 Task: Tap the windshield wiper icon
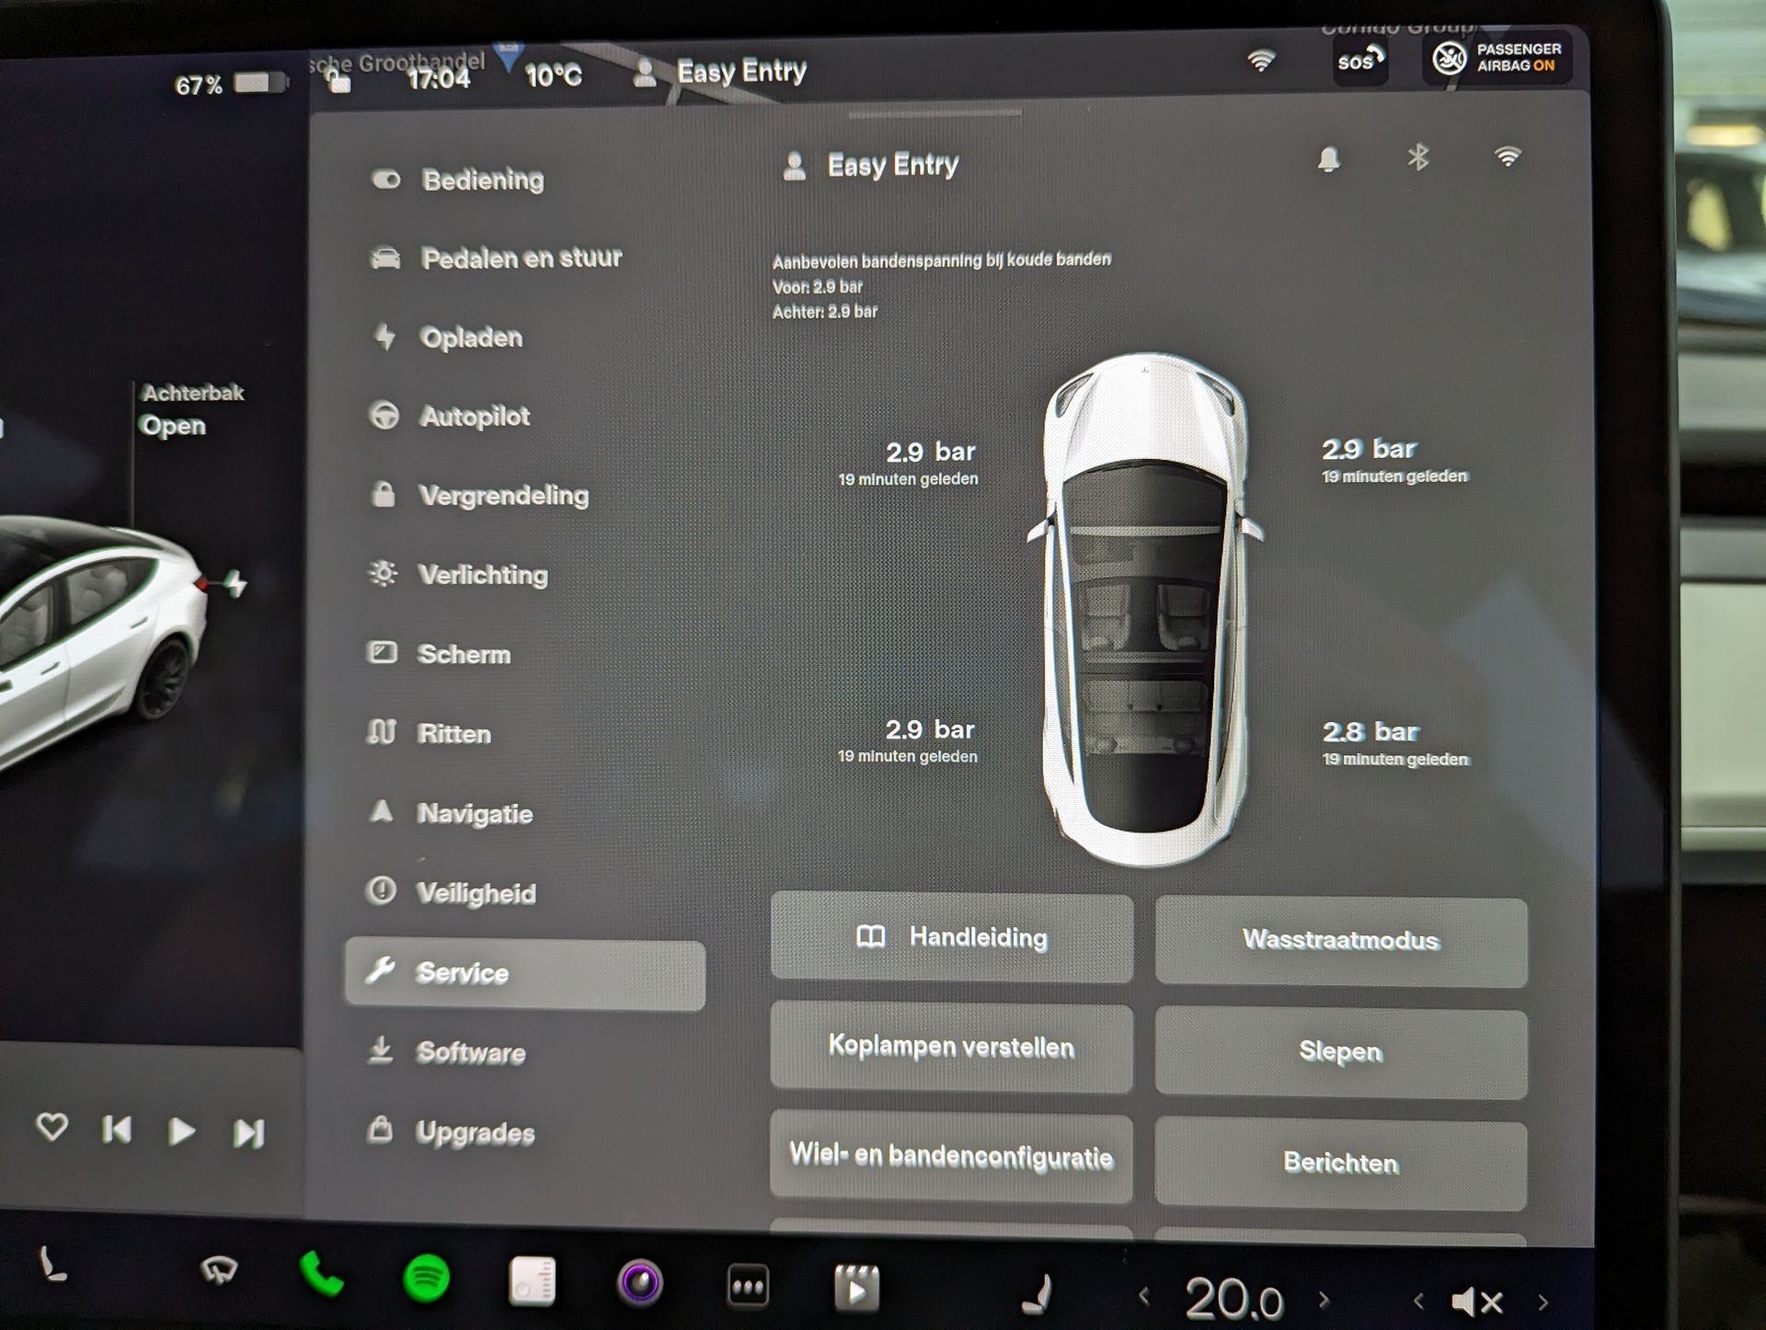click(219, 1271)
